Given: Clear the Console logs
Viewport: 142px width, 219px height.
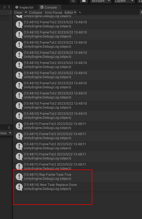Looking at the screenshot, I should point(18,12).
